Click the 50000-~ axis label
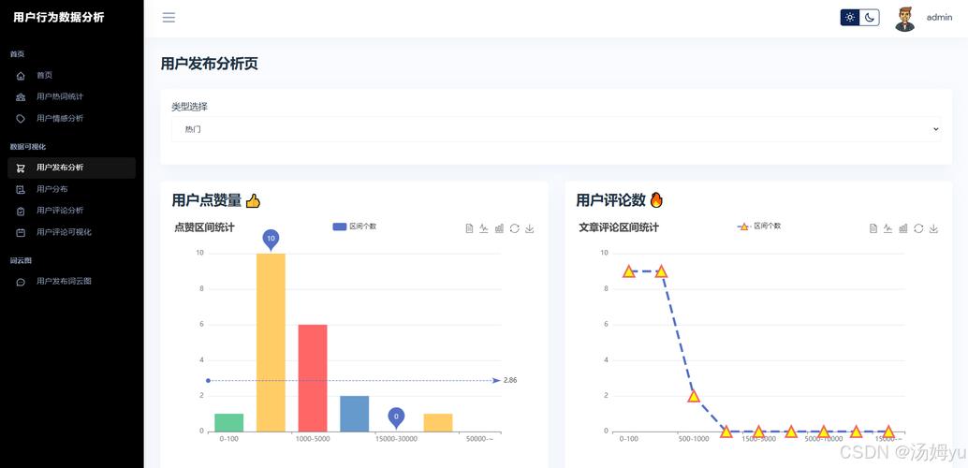 pos(479,439)
